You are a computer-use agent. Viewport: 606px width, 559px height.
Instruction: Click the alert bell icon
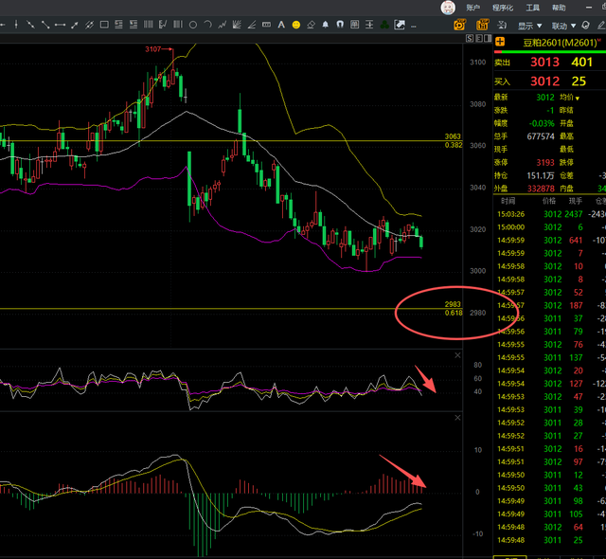[x=325, y=24]
